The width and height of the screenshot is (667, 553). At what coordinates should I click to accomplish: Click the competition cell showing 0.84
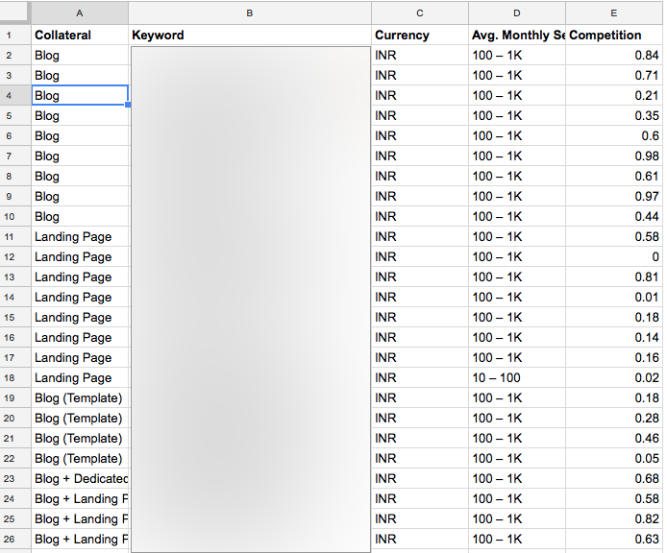(614, 56)
